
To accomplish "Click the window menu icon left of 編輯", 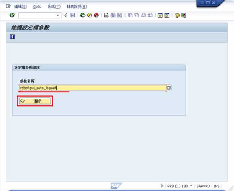I will pos(9,6).
